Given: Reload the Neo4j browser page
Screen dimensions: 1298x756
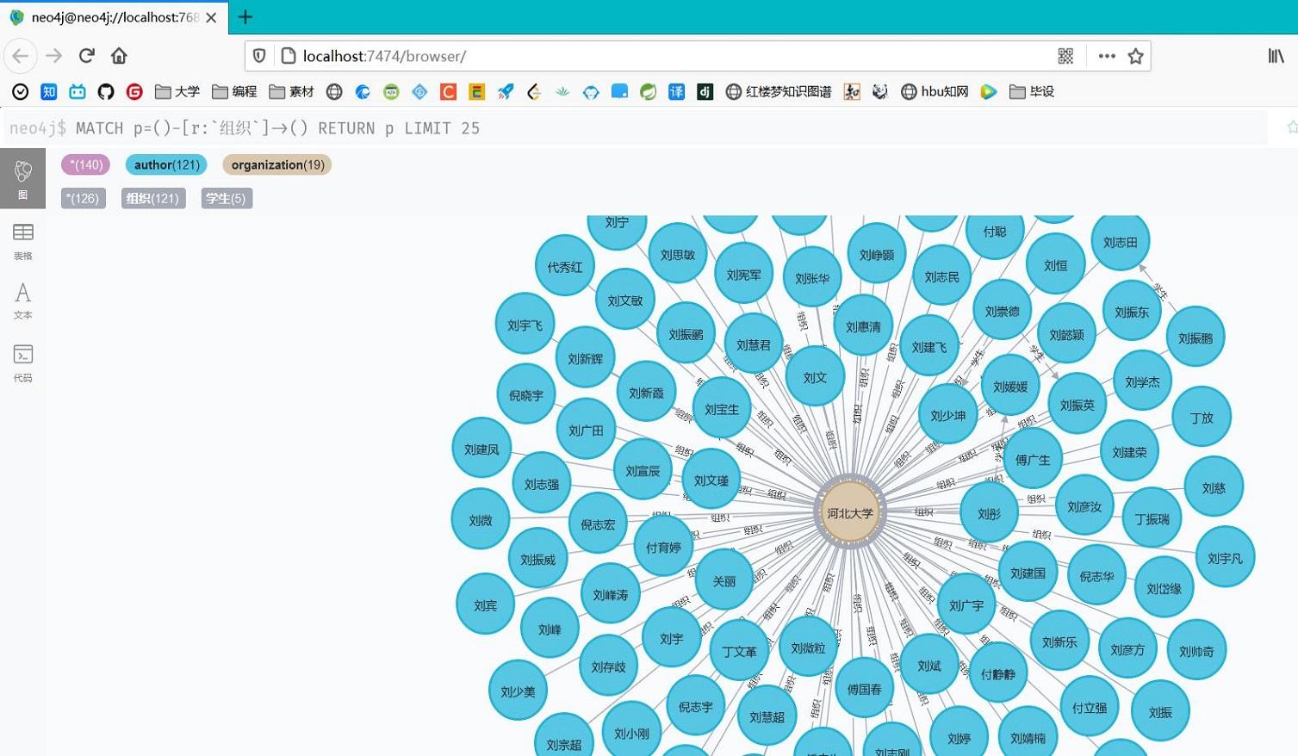Looking at the screenshot, I should pyautogui.click(x=86, y=56).
